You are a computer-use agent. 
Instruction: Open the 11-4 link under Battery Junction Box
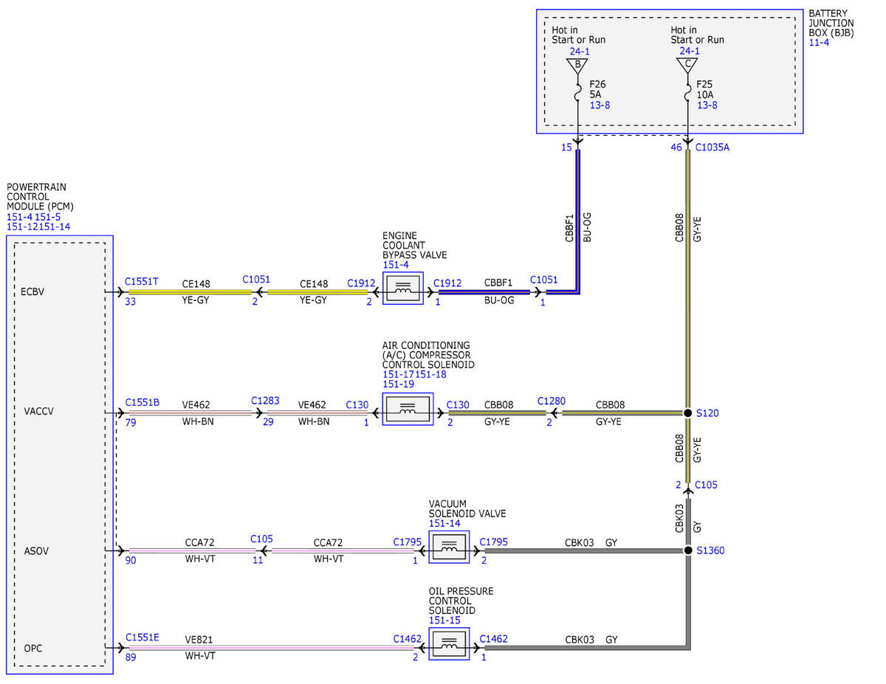819,43
